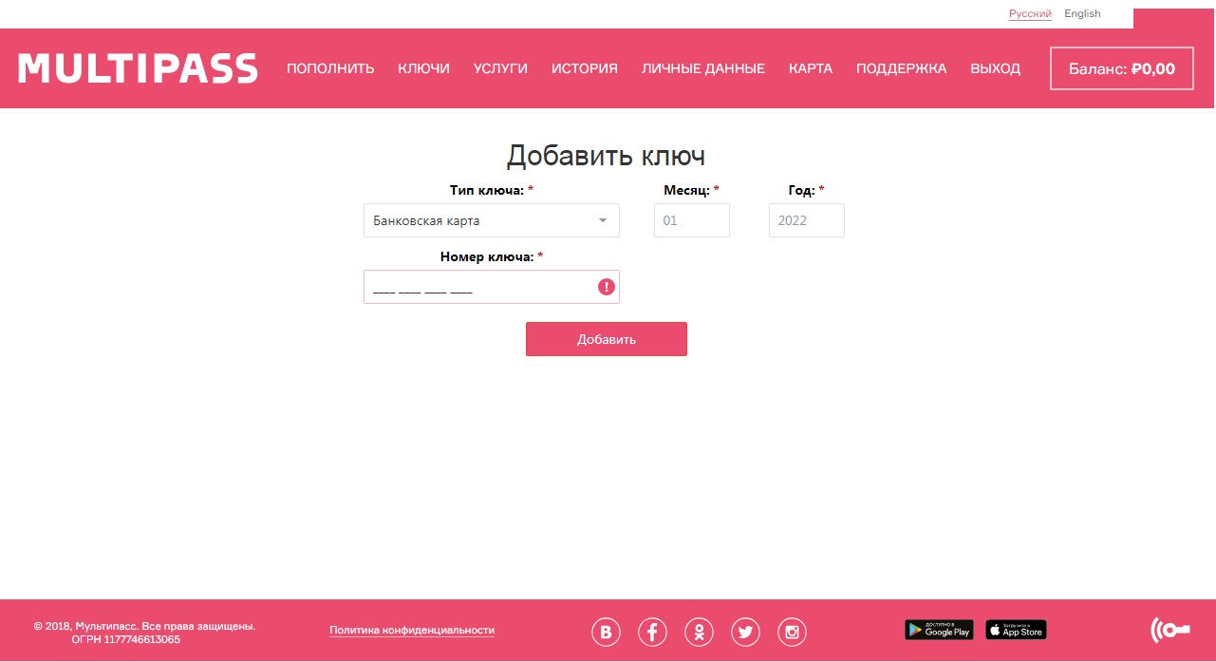
Task: Open the Банковская карта combo box
Action: 492,220
